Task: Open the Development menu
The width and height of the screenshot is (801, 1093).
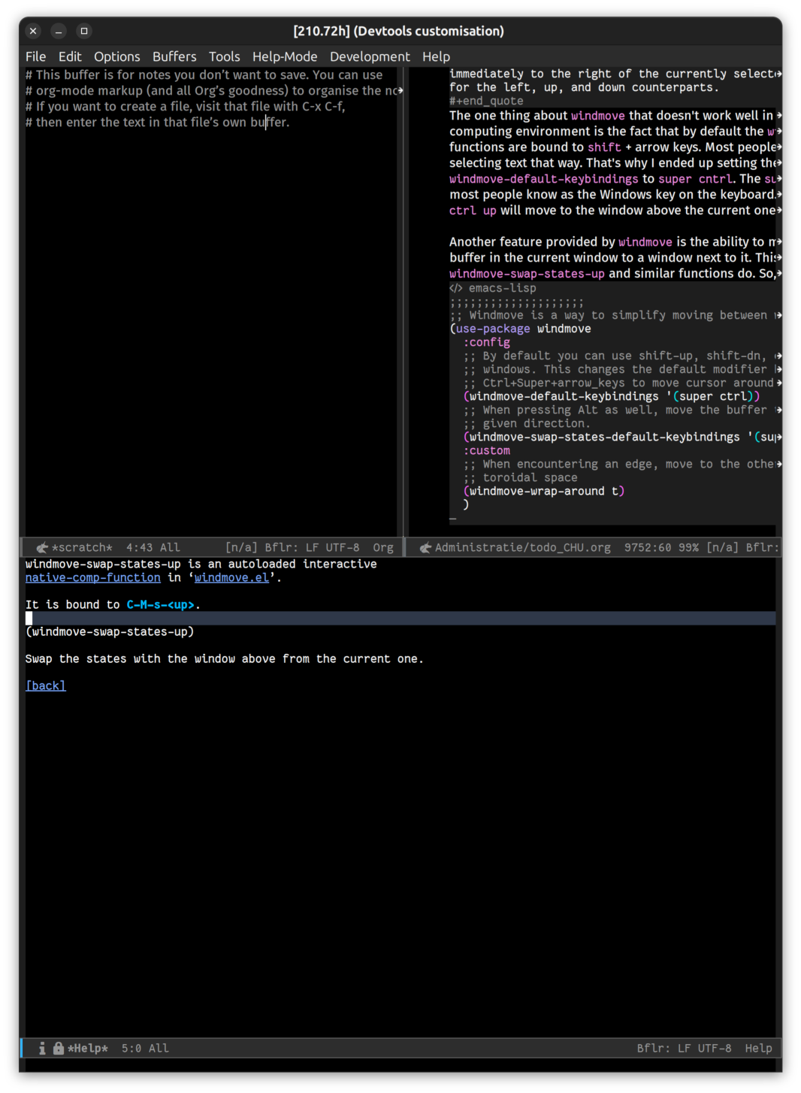Action: 370,56
